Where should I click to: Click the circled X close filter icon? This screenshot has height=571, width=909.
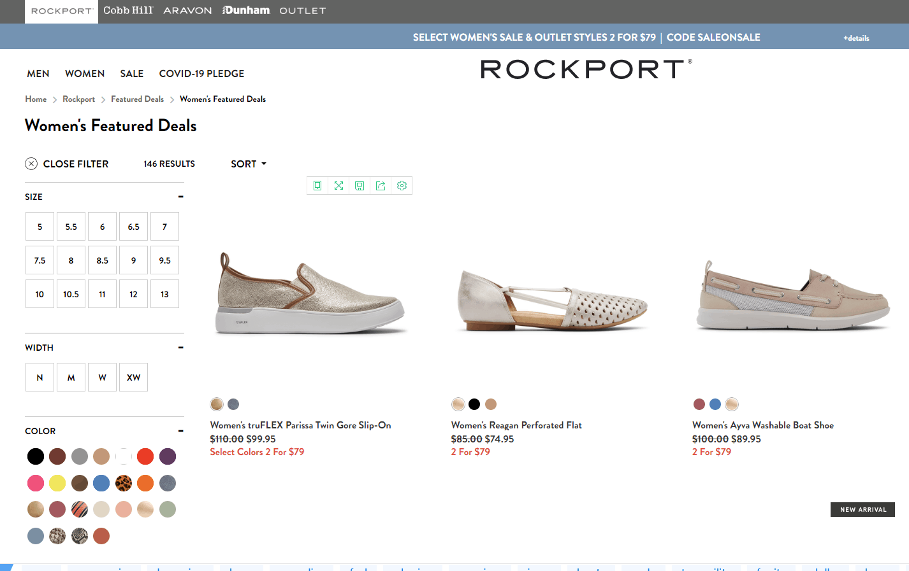click(31, 164)
